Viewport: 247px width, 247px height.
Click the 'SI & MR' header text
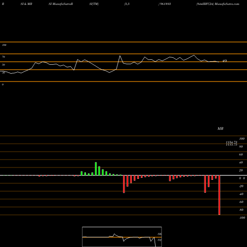(x=26, y=4)
